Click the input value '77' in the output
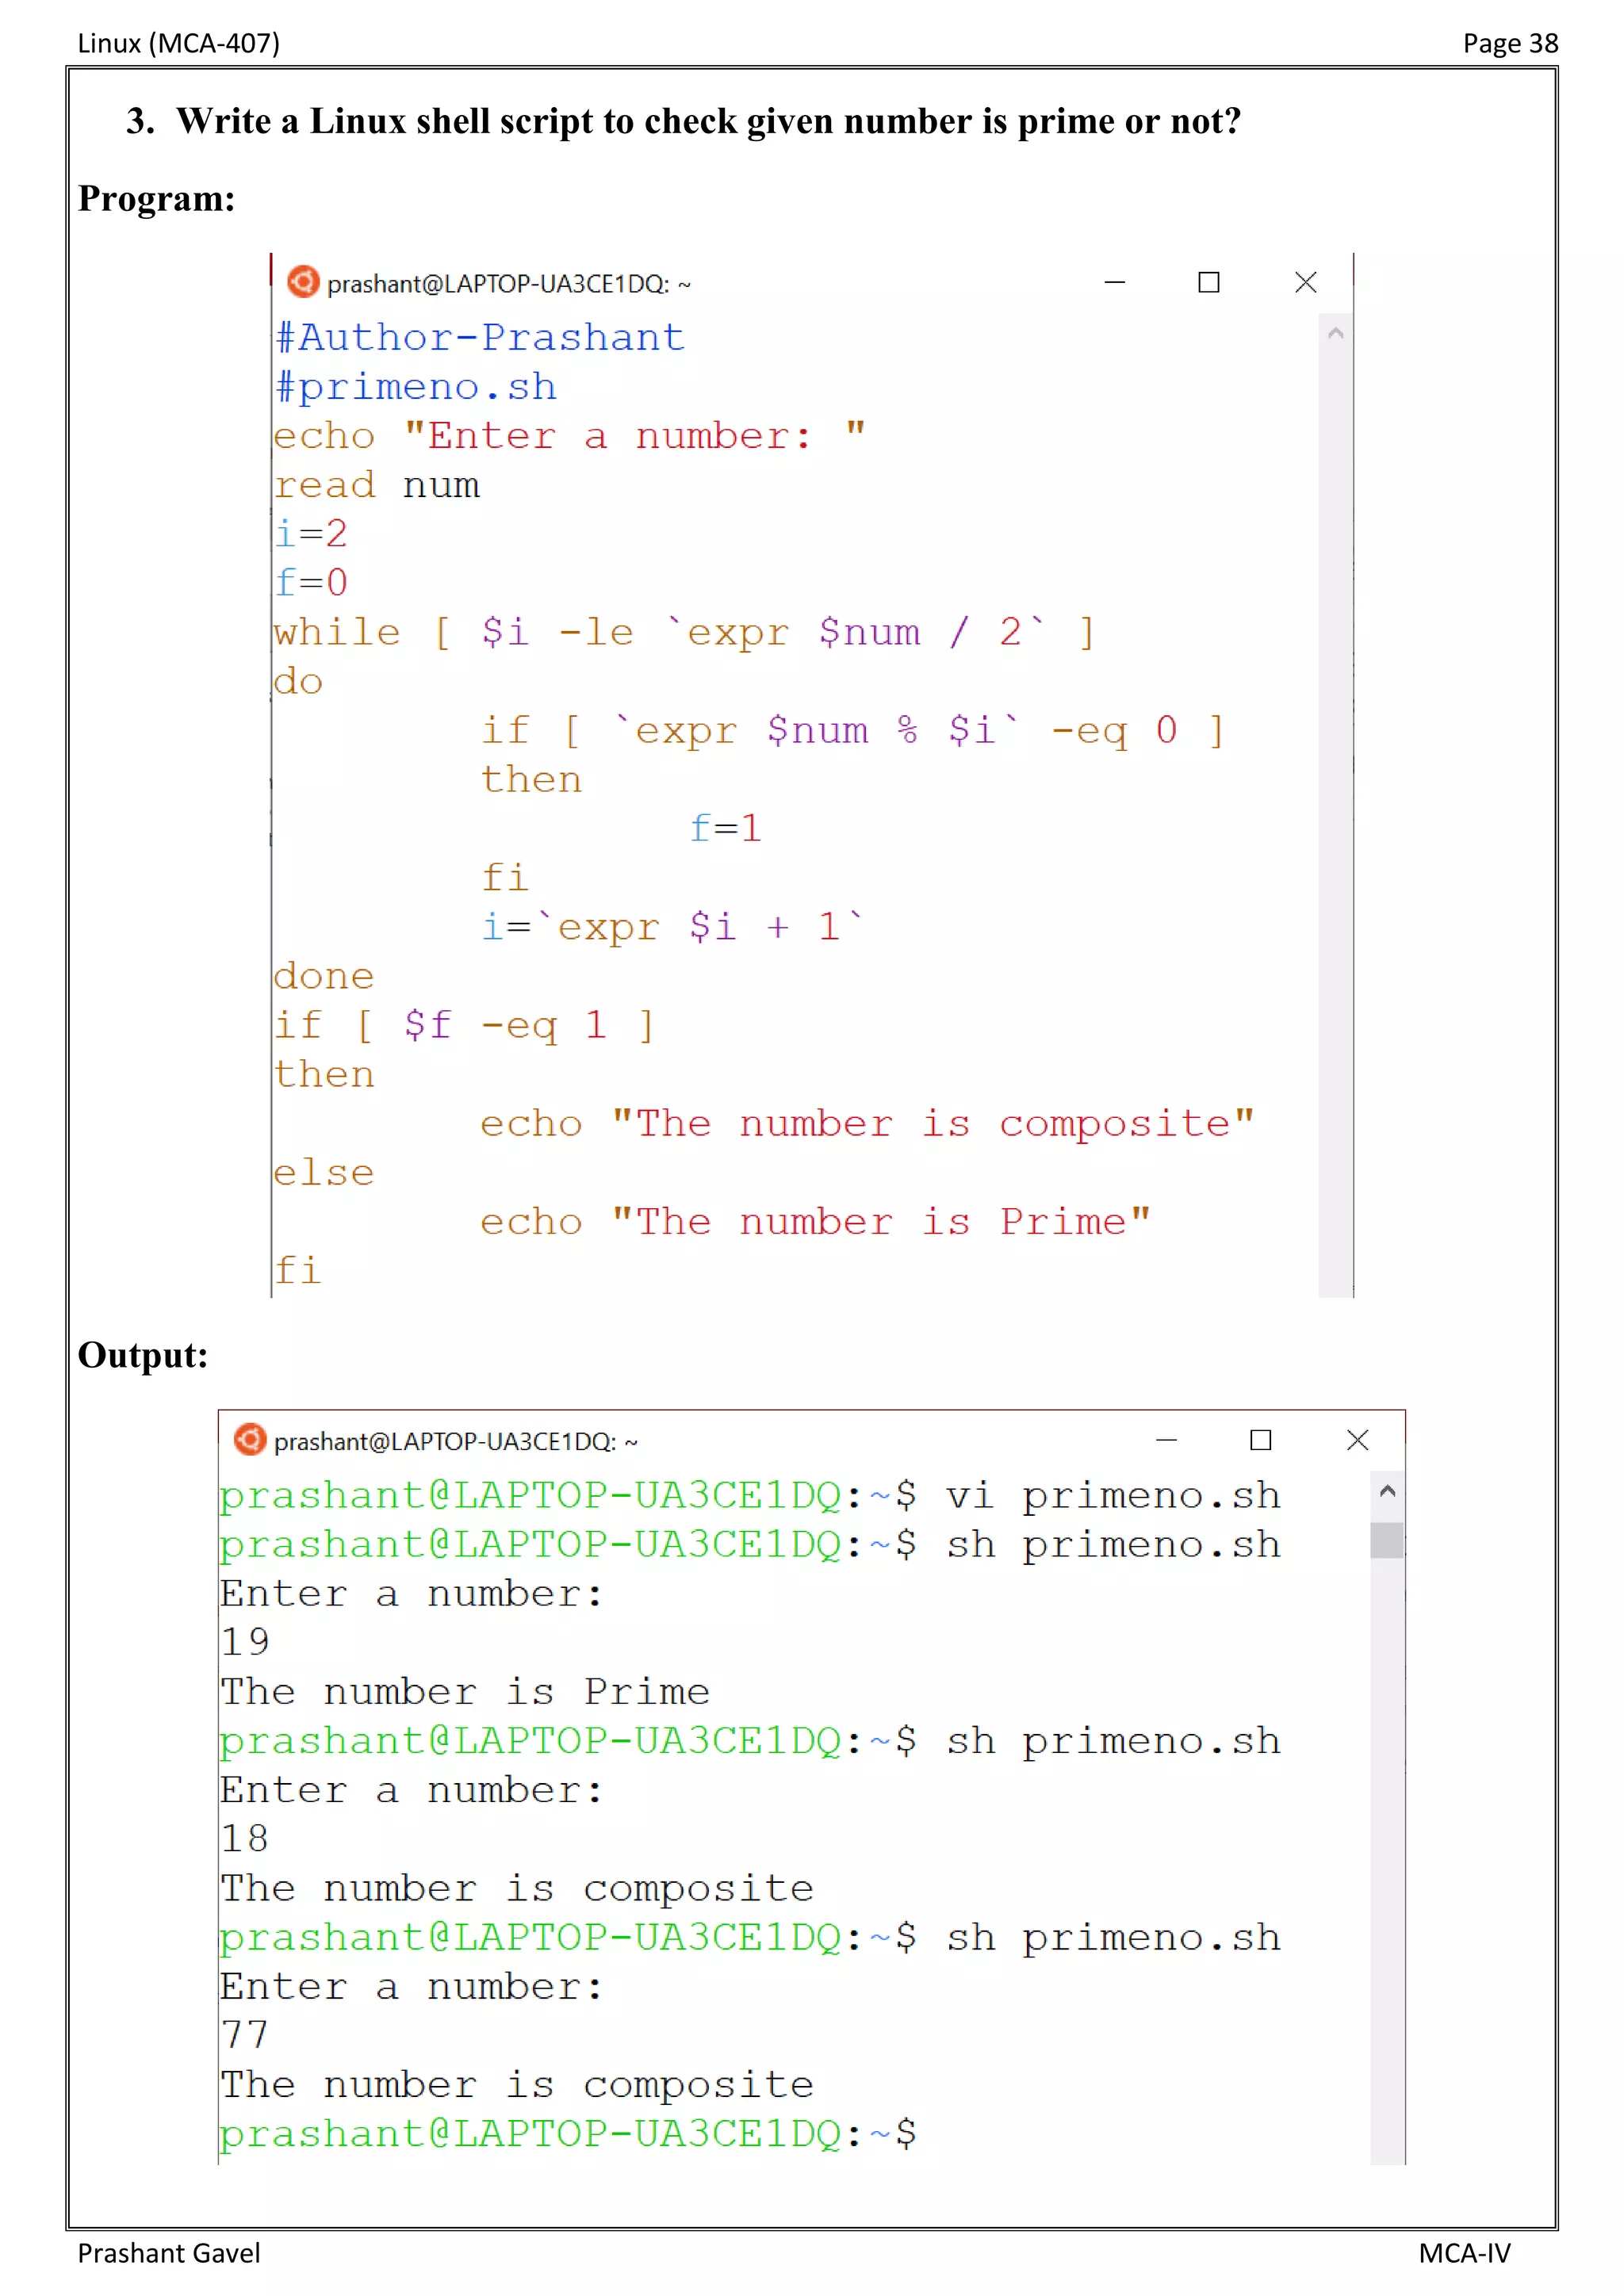This screenshot has height=2296, width=1624. point(245,2035)
